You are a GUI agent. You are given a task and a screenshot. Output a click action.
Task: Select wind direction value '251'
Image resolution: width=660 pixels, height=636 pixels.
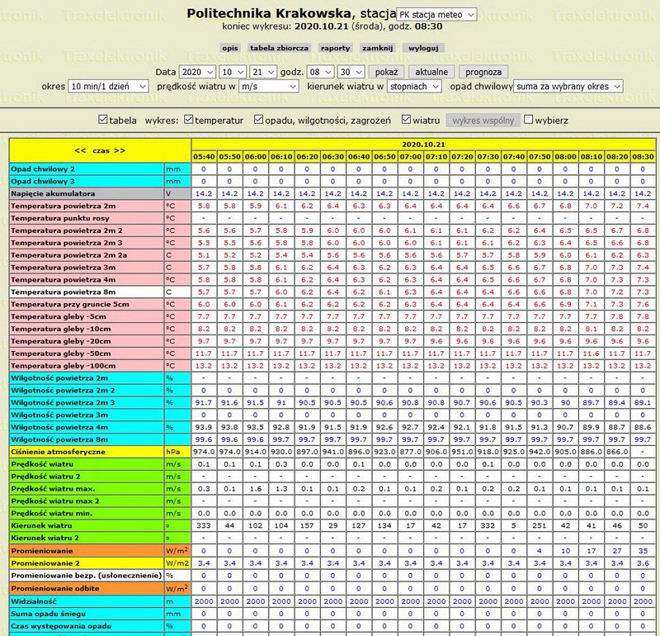click(x=540, y=525)
